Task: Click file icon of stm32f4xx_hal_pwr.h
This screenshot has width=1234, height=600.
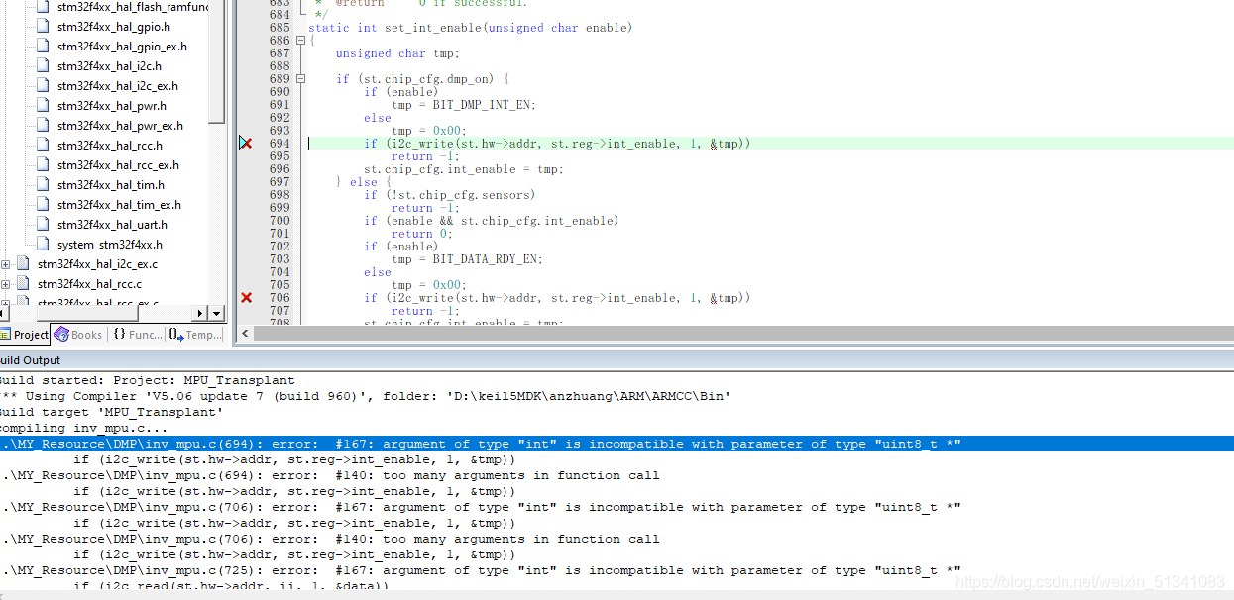Action: tap(43, 106)
